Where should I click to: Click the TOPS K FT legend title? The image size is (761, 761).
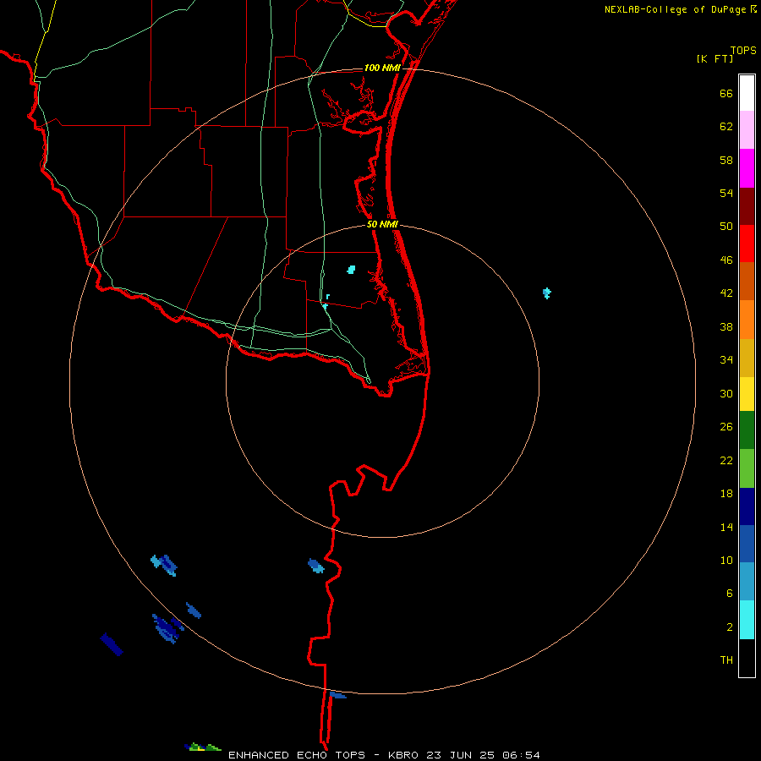coord(726,54)
